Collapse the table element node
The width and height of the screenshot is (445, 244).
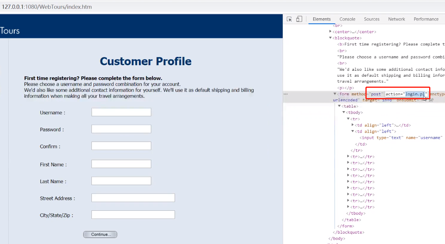(339, 106)
